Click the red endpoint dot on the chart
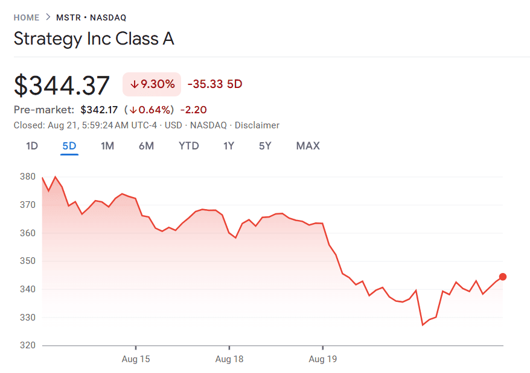 pyautogui.click(x=503, y=277)
